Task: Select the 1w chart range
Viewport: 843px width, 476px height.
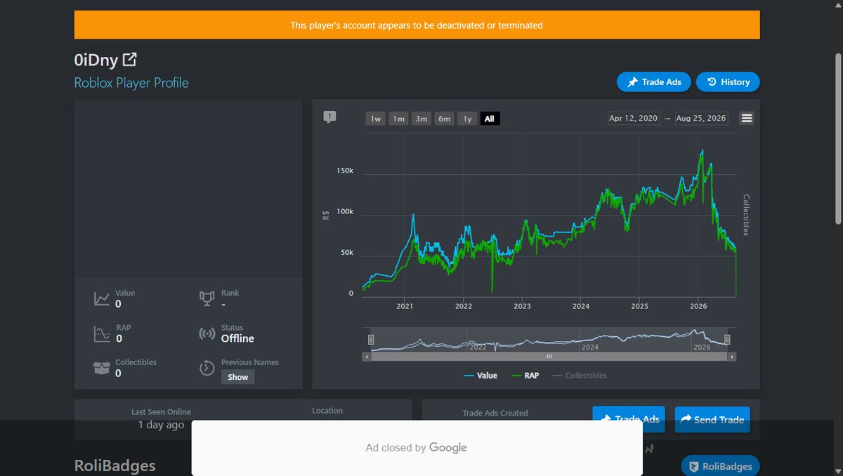Action: [376, 119]
